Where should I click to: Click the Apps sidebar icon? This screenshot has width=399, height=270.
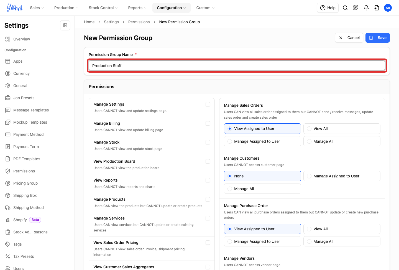8,61
